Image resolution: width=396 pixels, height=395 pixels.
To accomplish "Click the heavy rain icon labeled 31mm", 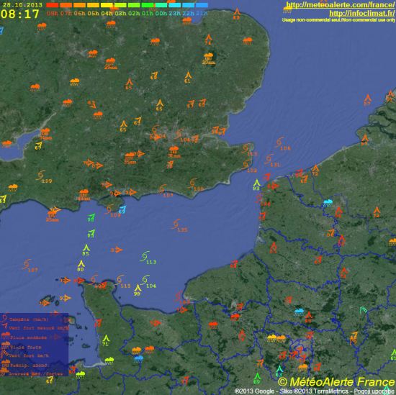I will tap(174, 152).
